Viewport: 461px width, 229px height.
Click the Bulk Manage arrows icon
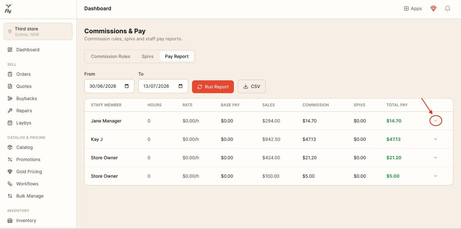(x=10, y=196)
